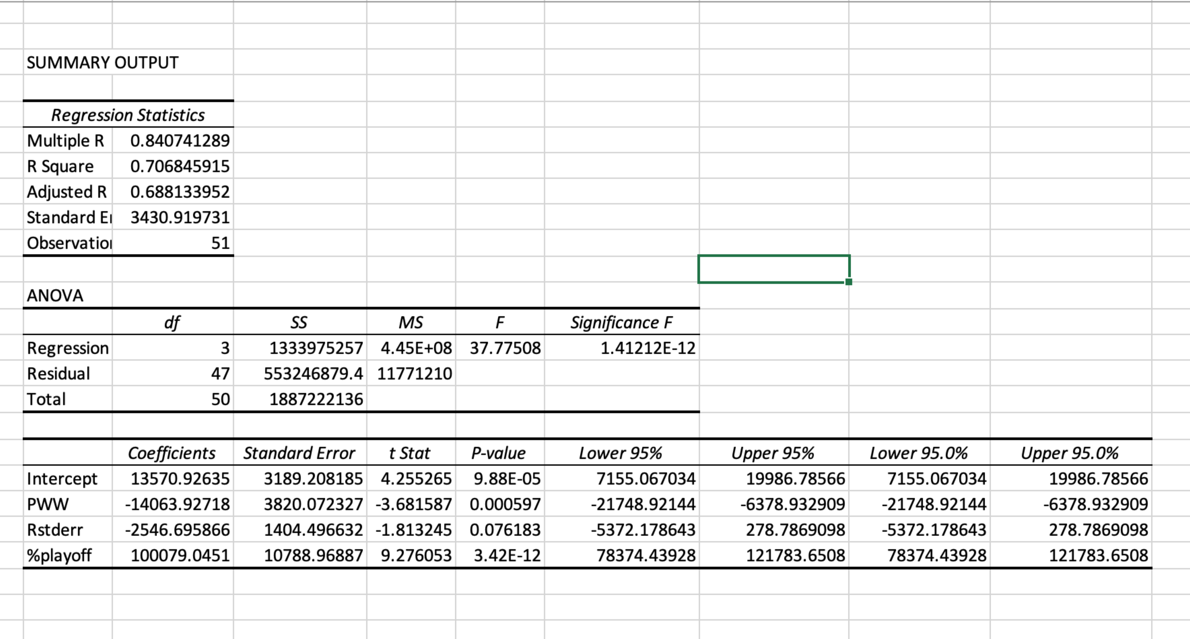Click the Upper 95% header cell
The width and height of the screenshot is (1190, 639).
point(774,453)
